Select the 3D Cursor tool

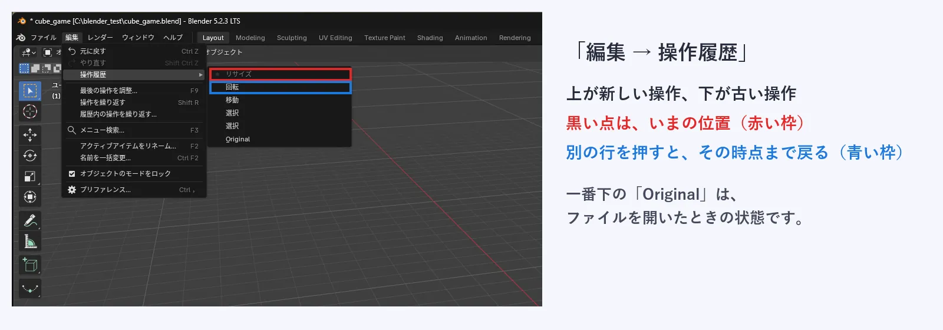[x=30, y=111]
